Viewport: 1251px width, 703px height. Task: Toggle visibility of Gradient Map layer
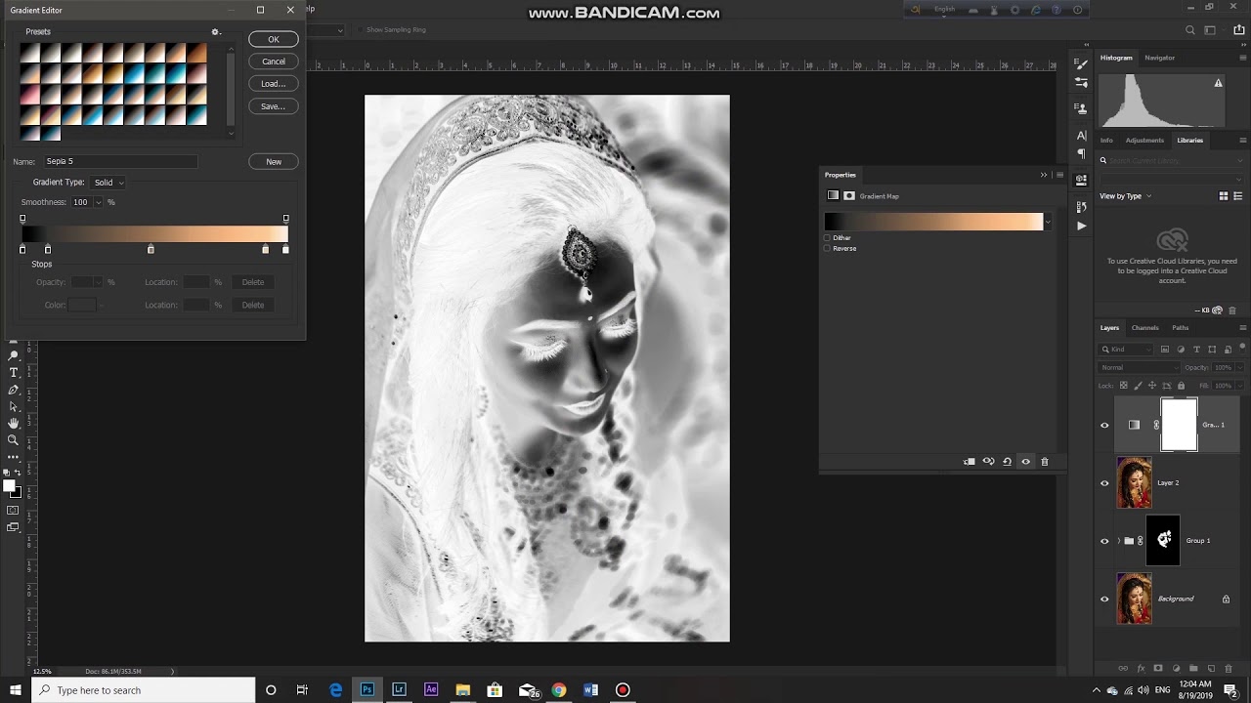[1104, 425]
